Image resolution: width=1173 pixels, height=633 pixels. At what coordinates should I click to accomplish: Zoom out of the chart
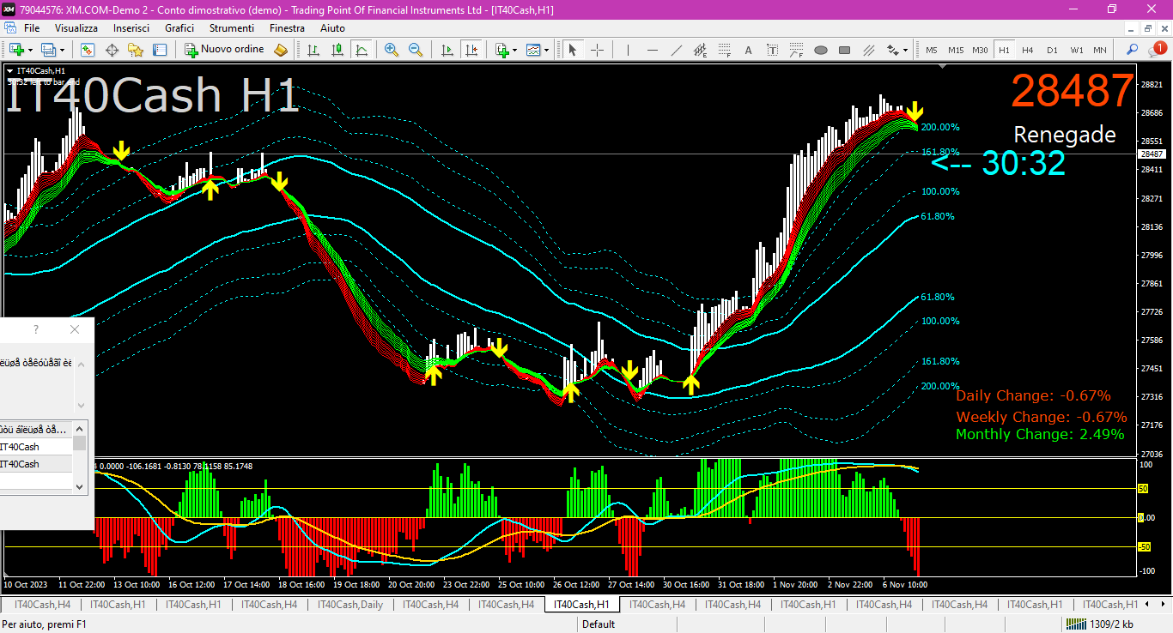coord(416,50)
